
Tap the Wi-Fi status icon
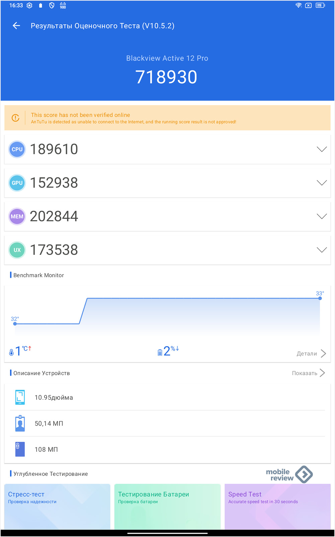[298, 5]
